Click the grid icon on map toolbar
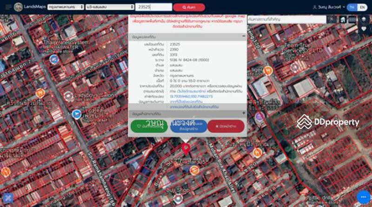 pyautogui.click(x=352, y=20)
